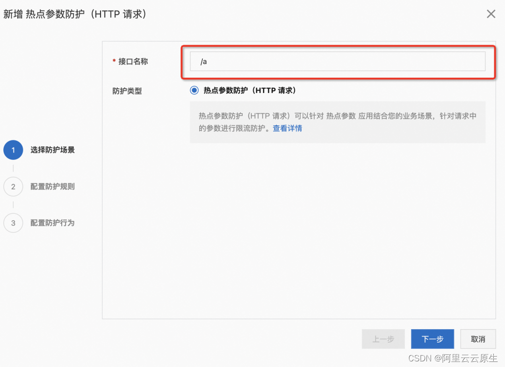This screenshot has height=367, width=505.
Task: Click the protection description text panel
Action: (x=337, y=122)
